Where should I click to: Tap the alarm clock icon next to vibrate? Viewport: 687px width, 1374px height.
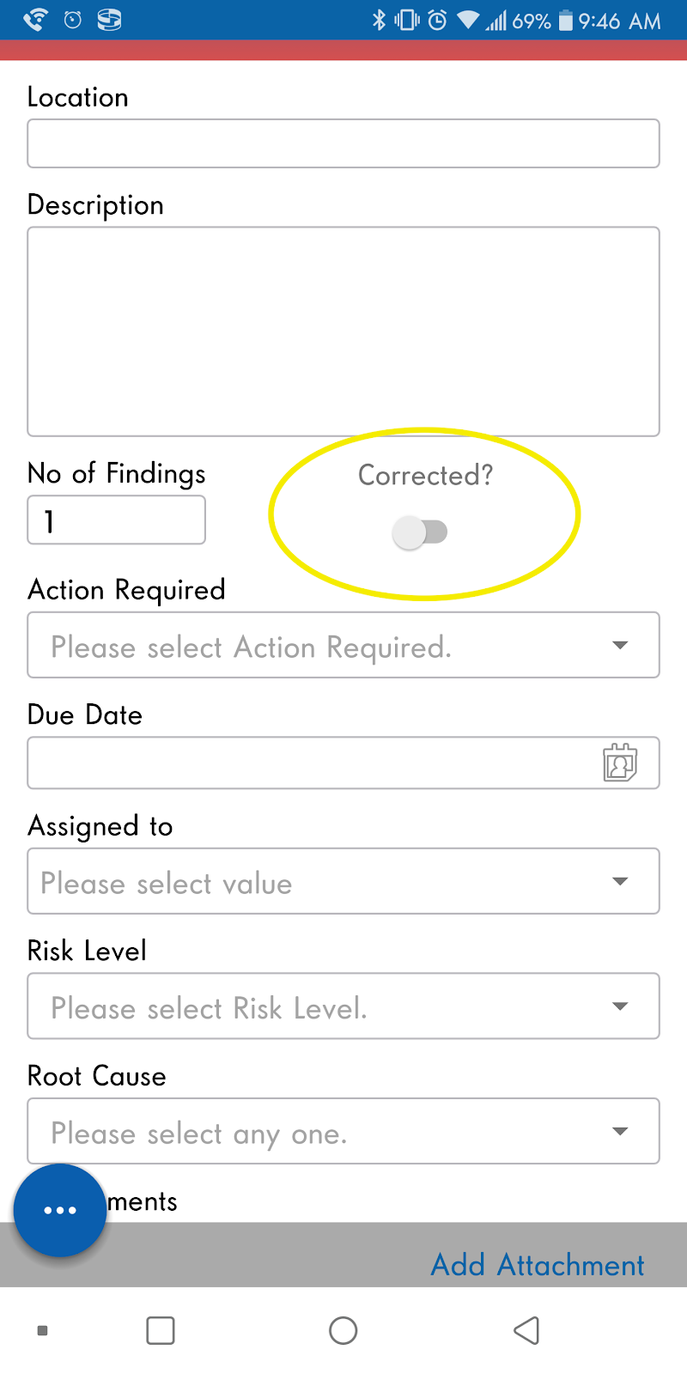[437, 20]
